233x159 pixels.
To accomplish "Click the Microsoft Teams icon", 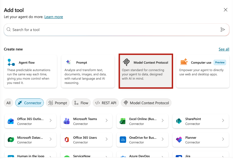I will coord(67,121).
